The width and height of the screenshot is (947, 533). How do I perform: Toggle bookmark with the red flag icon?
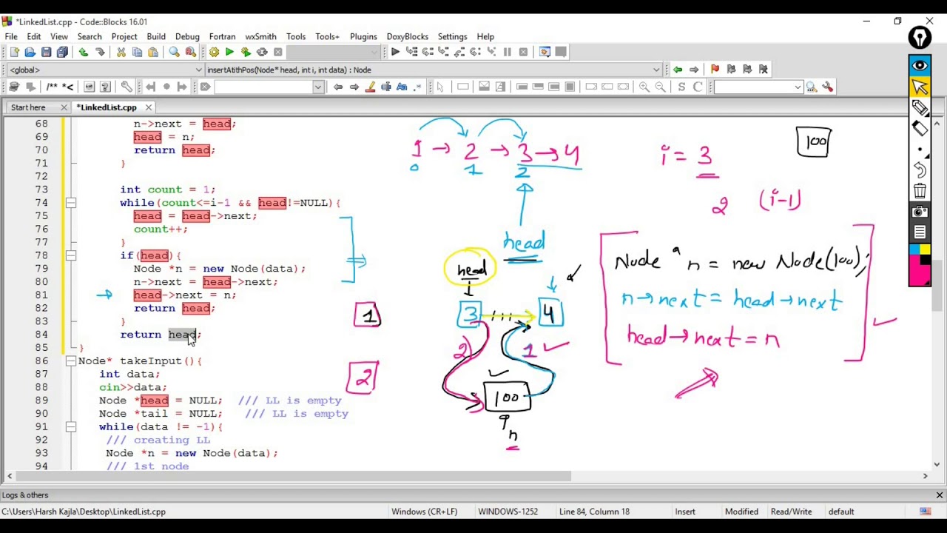(x=715, y=70)
